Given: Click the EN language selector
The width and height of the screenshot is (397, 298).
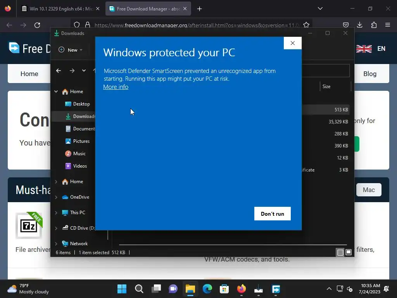Looking at the screenshot, I should (371, 49).
